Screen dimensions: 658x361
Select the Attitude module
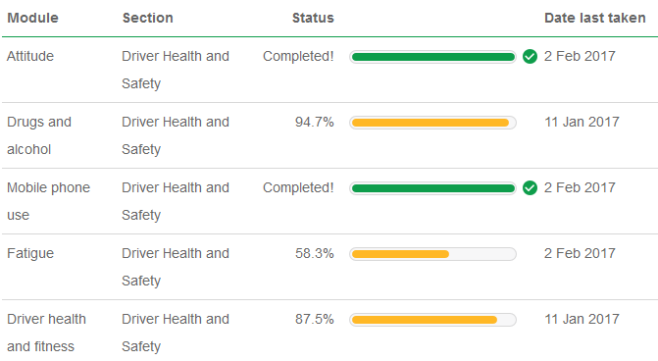(30, 56)
